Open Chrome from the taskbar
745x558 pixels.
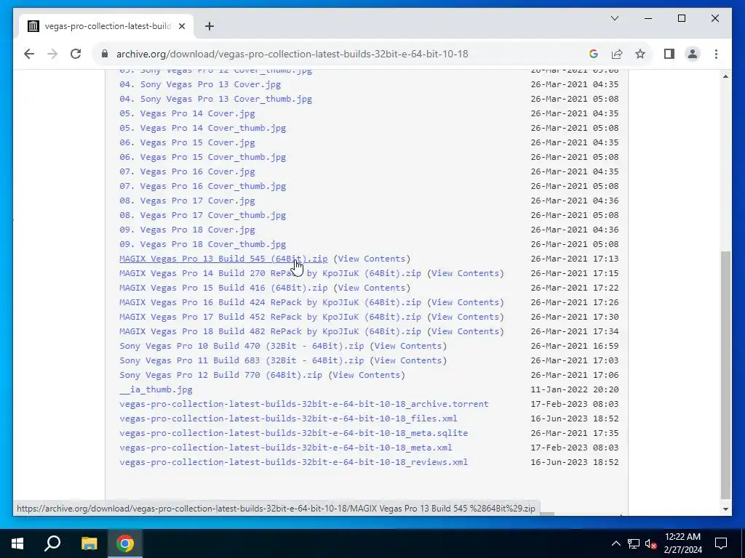(125, 543)
